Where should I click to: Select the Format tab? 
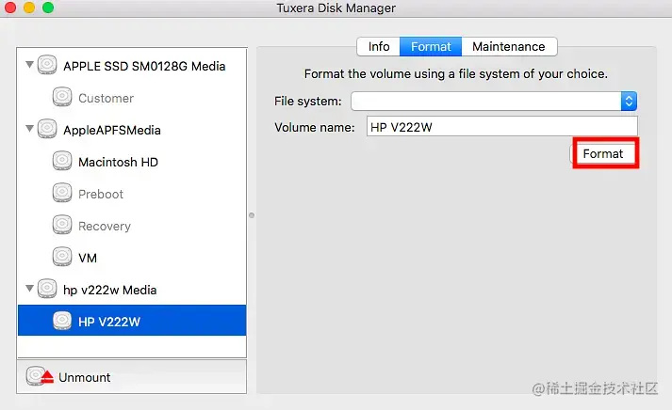point(431,47)
